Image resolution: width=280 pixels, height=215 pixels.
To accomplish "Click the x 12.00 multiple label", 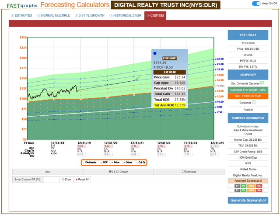I will 219,97.
